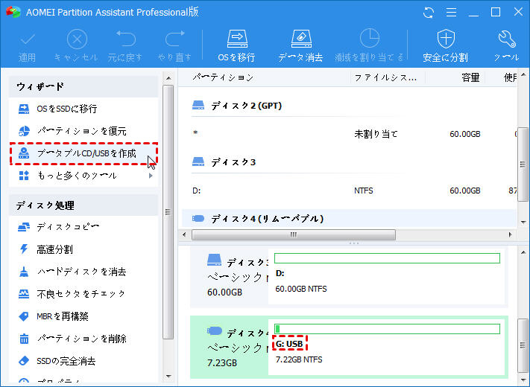The height and width of the screenshot is (387, 530).
Task: Click the D: 60.00GB NTFS partition block
Action: click(x=386, y=276)
